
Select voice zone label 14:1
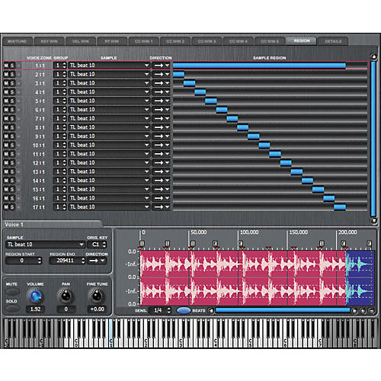click(x=39, y=181)
